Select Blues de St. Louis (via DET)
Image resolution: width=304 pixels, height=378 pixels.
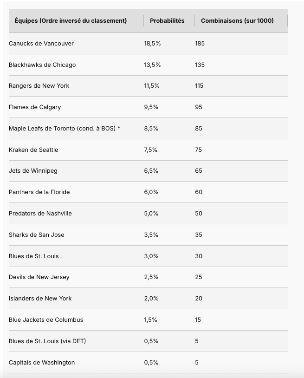click(x=47, y=341)
